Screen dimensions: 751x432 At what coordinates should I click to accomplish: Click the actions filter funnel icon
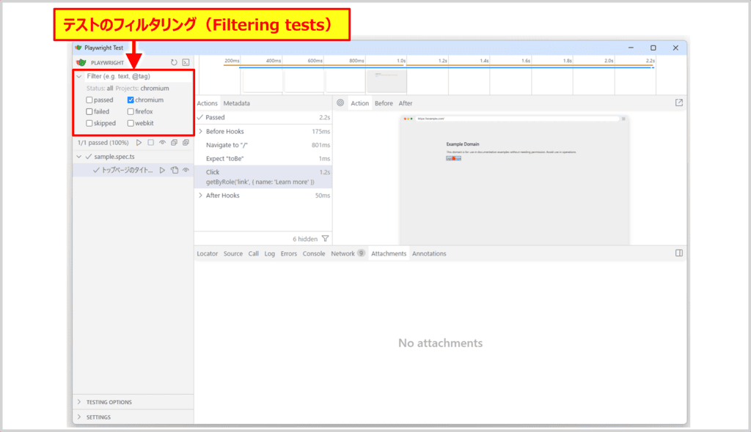click(326, 239)
